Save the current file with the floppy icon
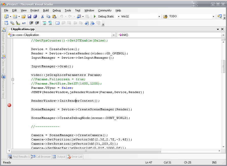227x166 pixels. 29,16
